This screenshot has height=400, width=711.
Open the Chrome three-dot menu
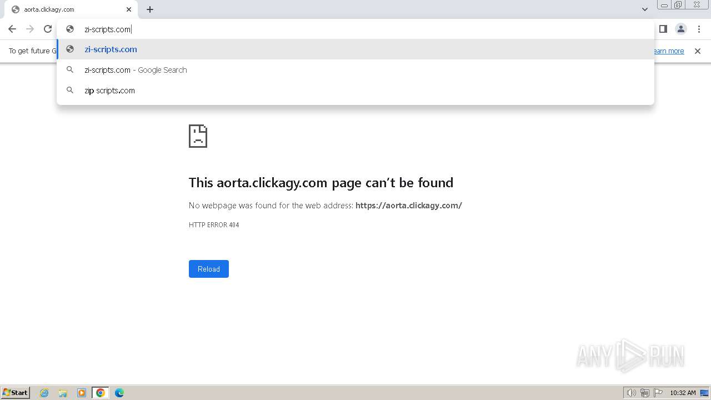pyautogui.click(x=699, y=29)
